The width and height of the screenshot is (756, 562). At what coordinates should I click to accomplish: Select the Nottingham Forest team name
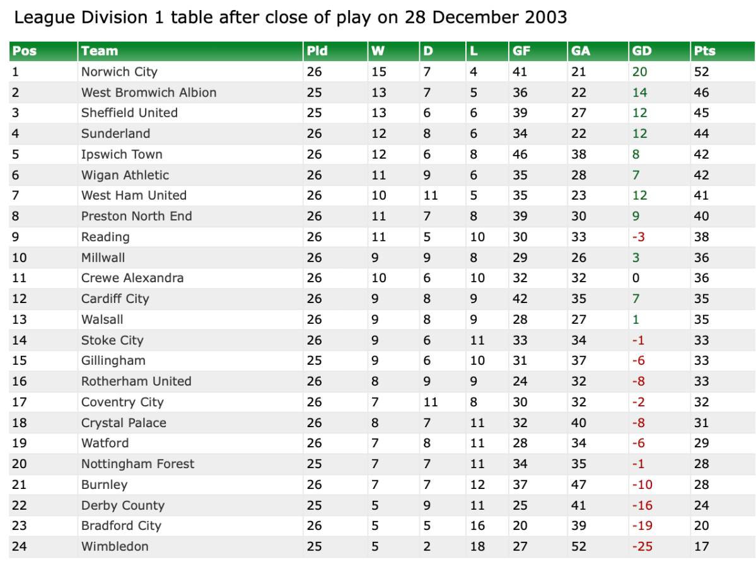137,464
